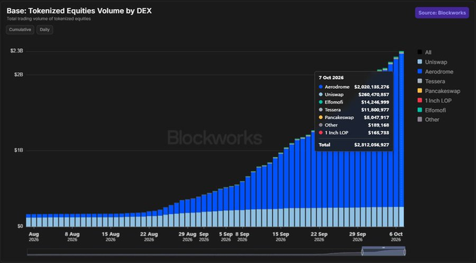Viewport: 476px width, 263px height.
Task: Click the 22 Sep 2026 axis label
Action: click(319, 236)
